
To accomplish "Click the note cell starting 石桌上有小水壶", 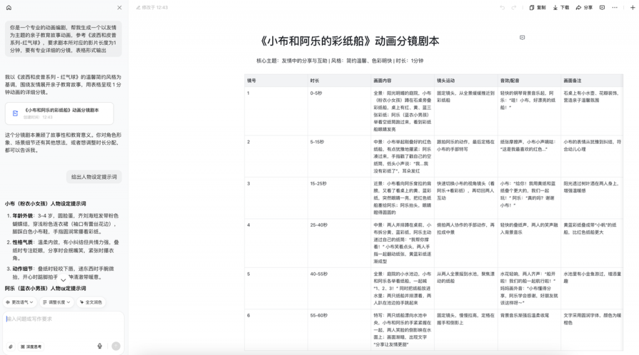I will pos(592,111).
